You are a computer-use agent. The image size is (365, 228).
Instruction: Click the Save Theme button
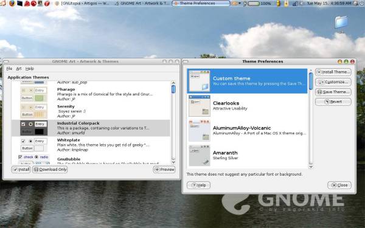coord(333,92)
